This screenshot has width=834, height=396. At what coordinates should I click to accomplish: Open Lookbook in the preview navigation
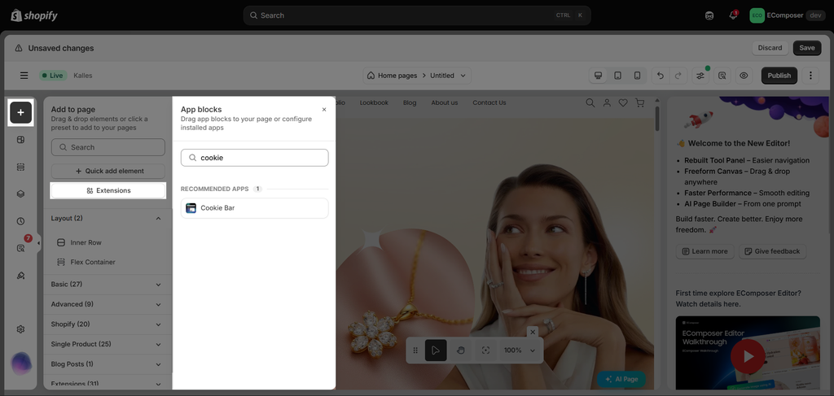(x=374, y=102)
